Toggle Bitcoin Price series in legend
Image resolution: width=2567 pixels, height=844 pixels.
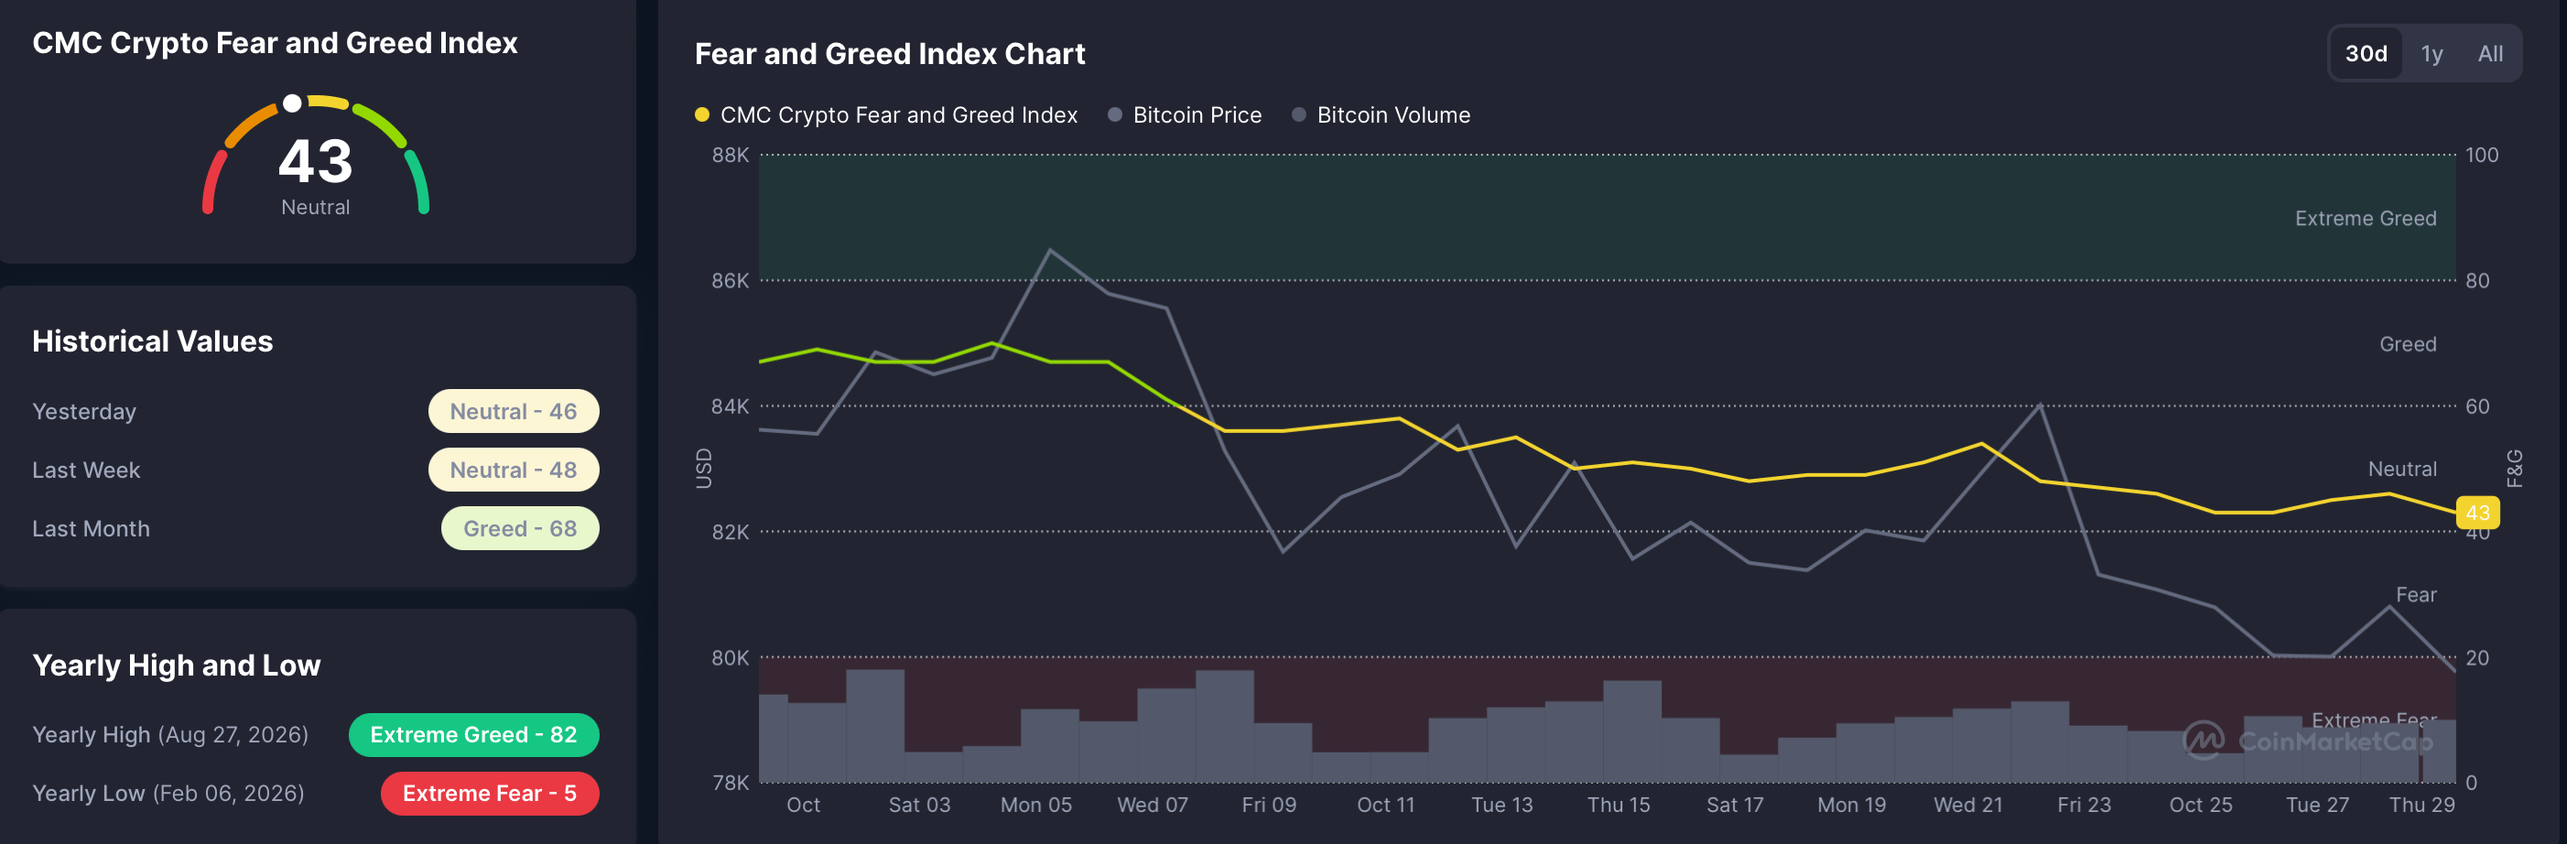click(x=1185, y=114)
